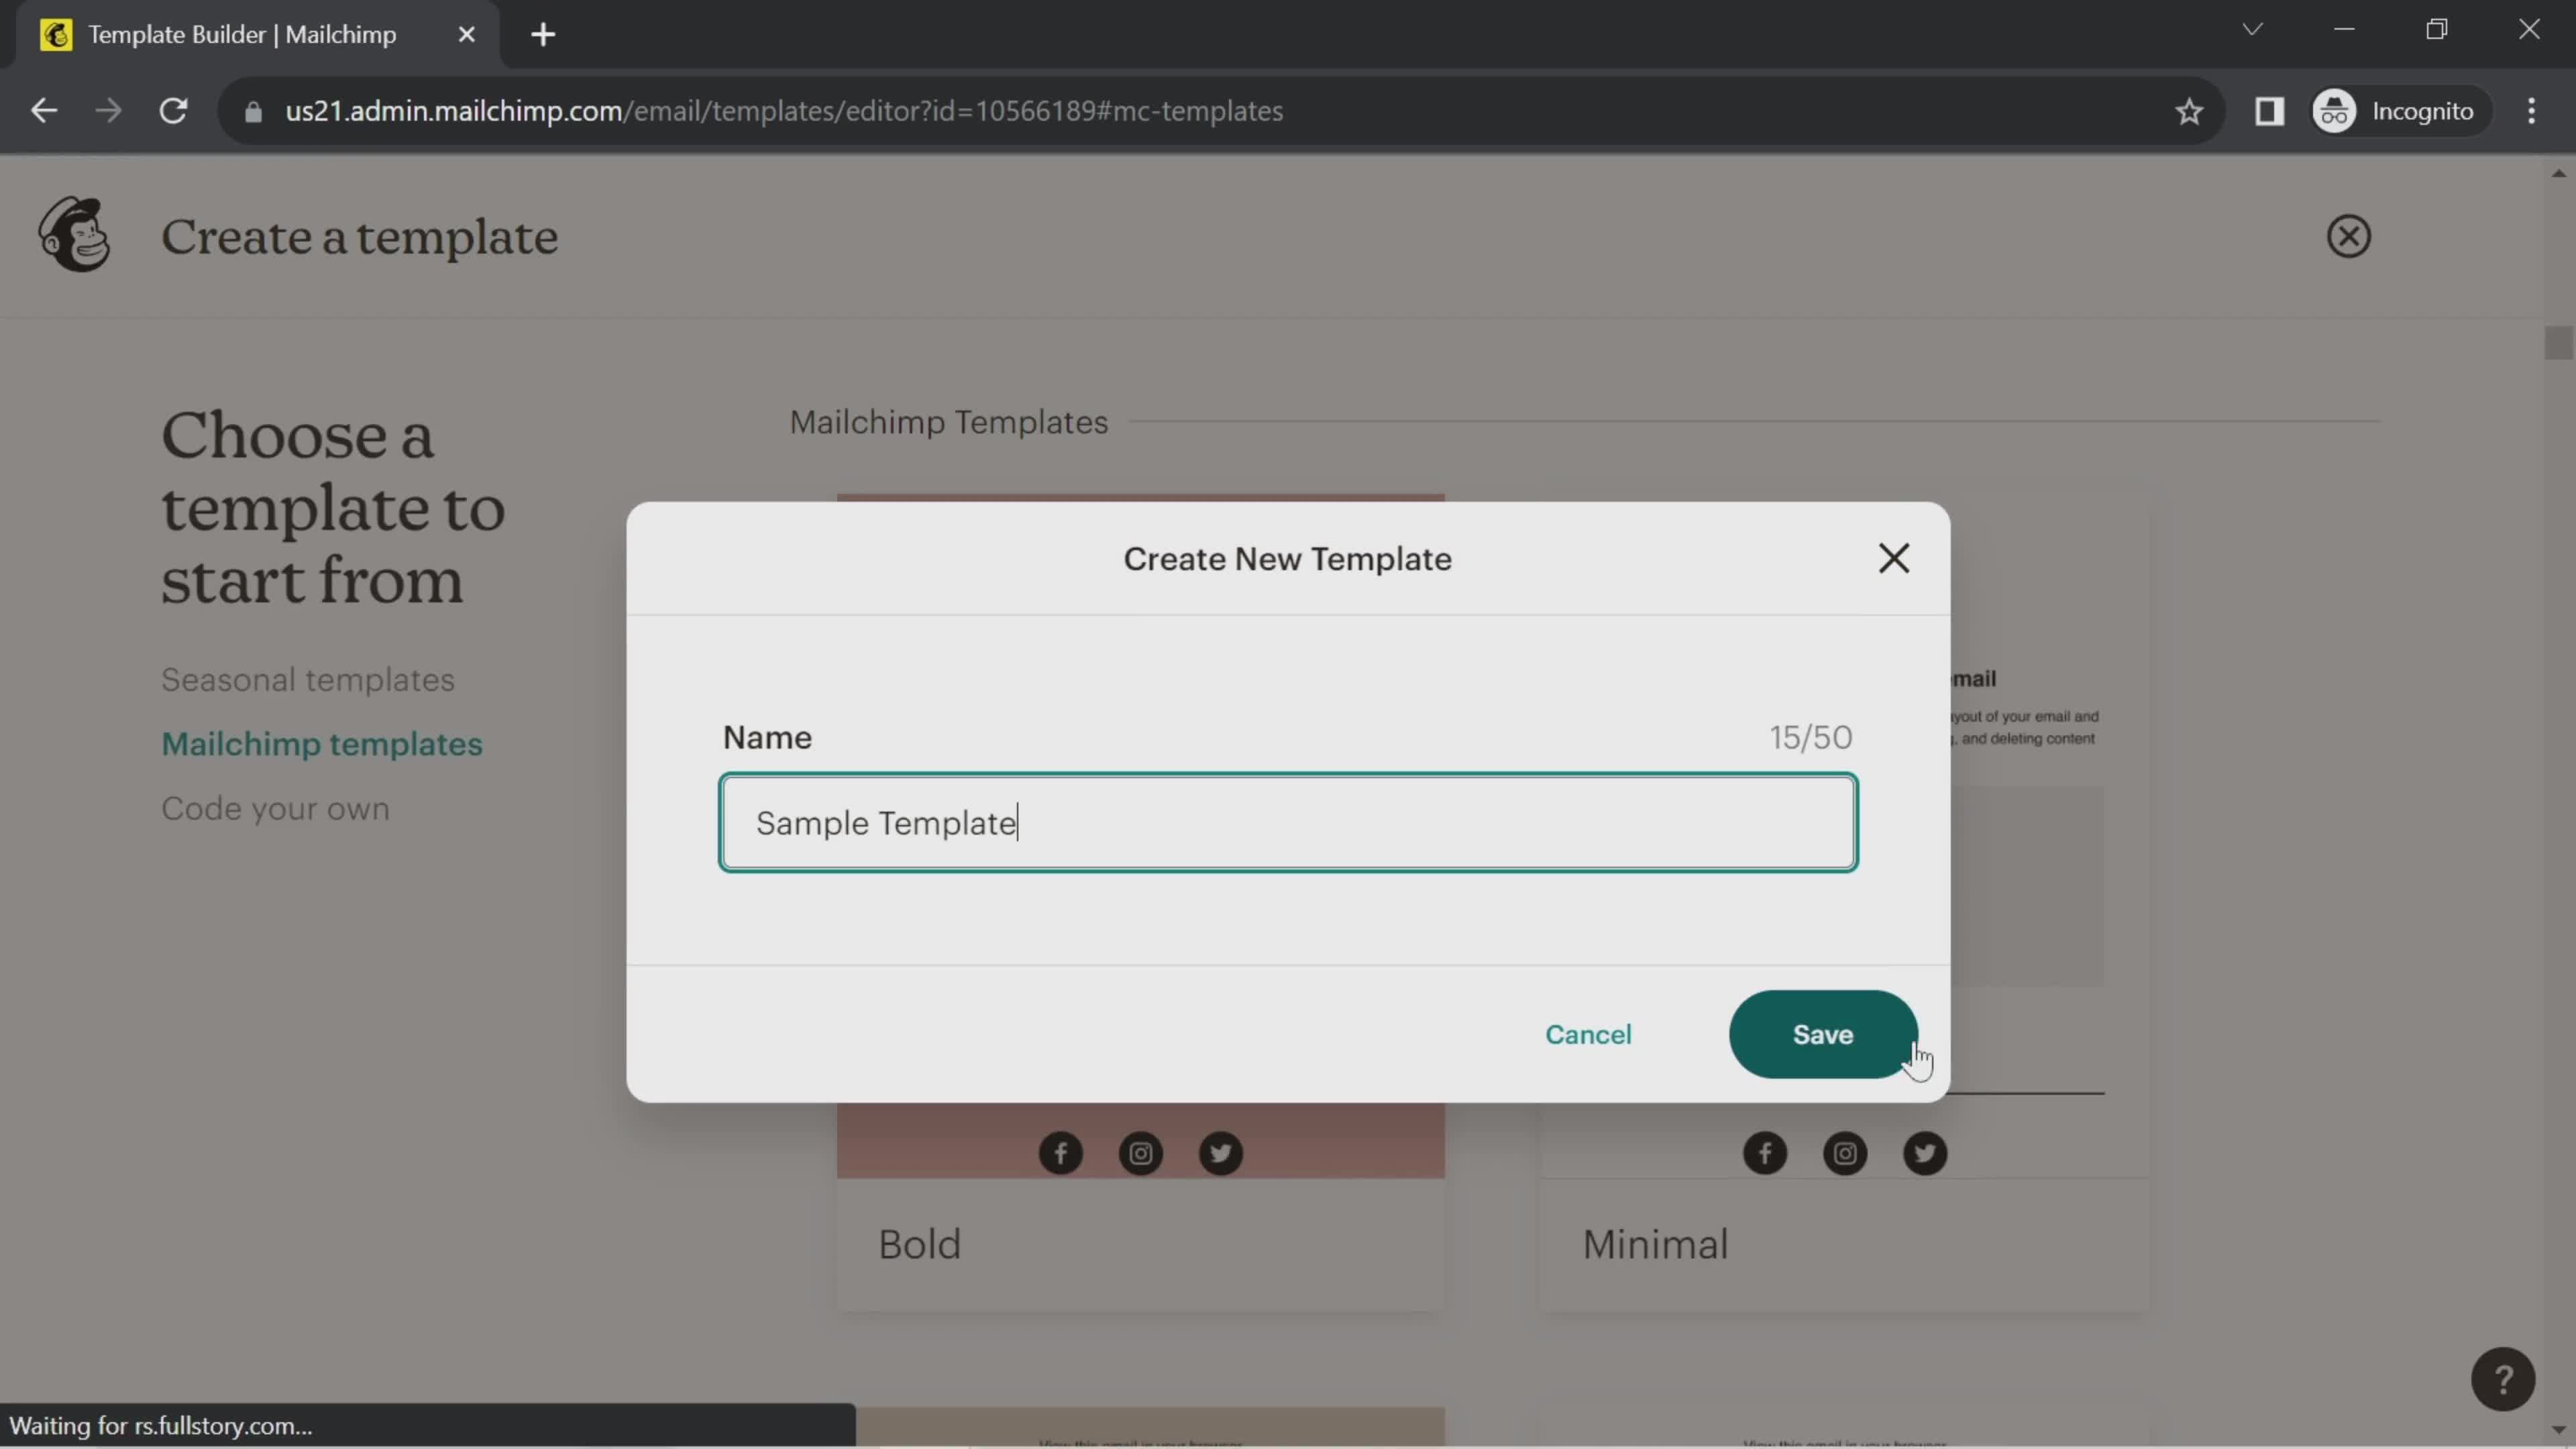
Task: Click Twitter icon in Bold template
Action: [1220, 1153]
